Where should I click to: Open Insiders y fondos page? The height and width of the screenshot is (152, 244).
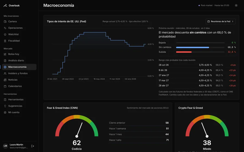click(x=19, y=74)
